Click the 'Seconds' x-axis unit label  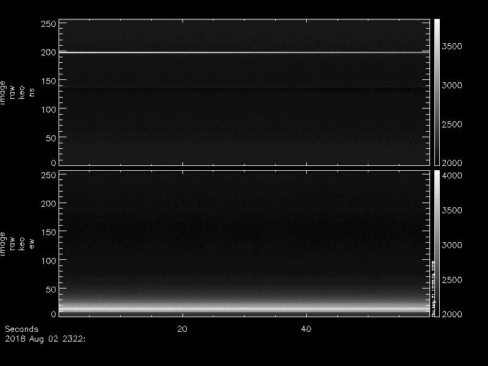pyautogui.click(x=21, y=329)
